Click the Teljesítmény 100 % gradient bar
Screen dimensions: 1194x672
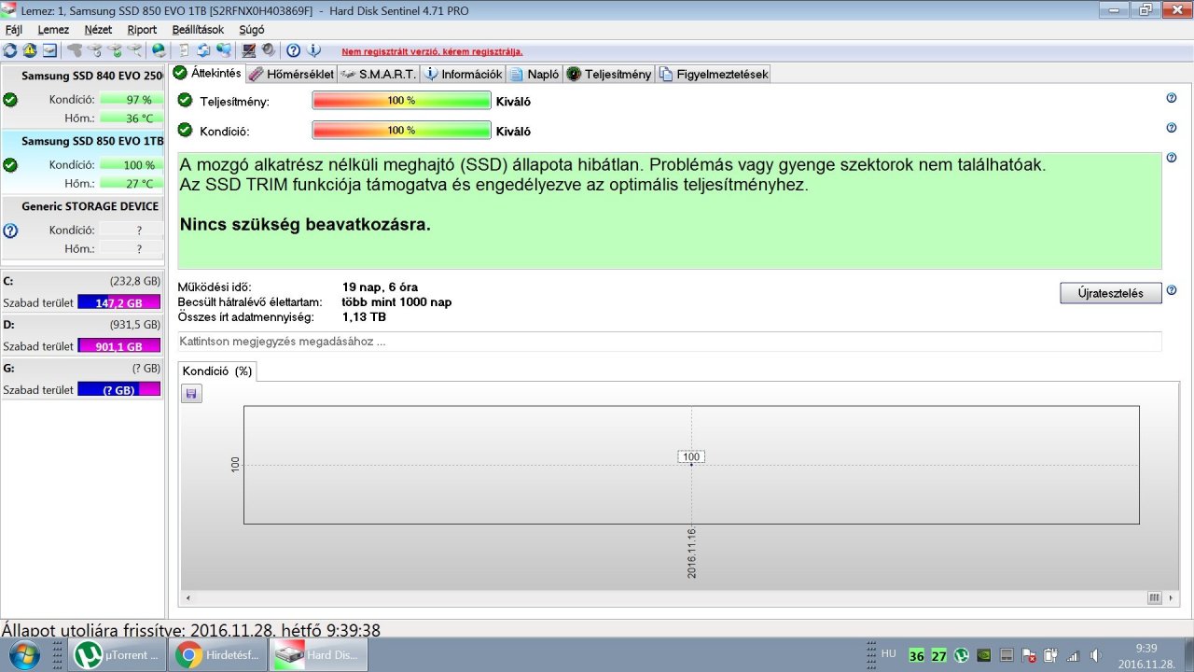(401, 101)
